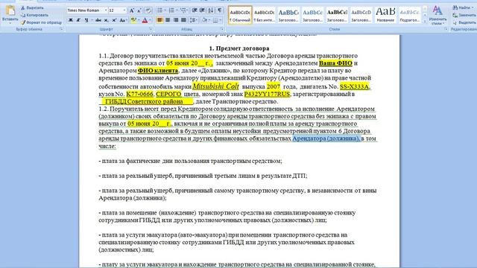Toggle strikethrough formatting
477x268 pixels.
98,20
